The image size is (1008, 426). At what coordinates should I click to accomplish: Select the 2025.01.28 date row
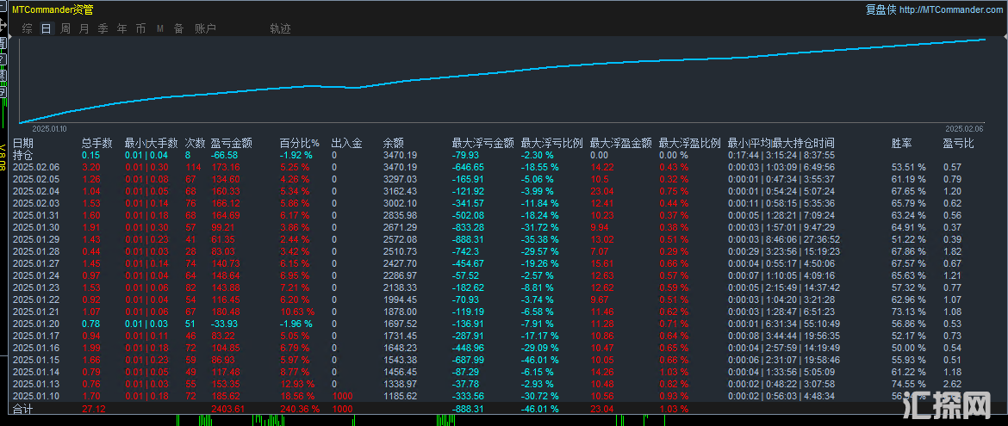[37, 251]
